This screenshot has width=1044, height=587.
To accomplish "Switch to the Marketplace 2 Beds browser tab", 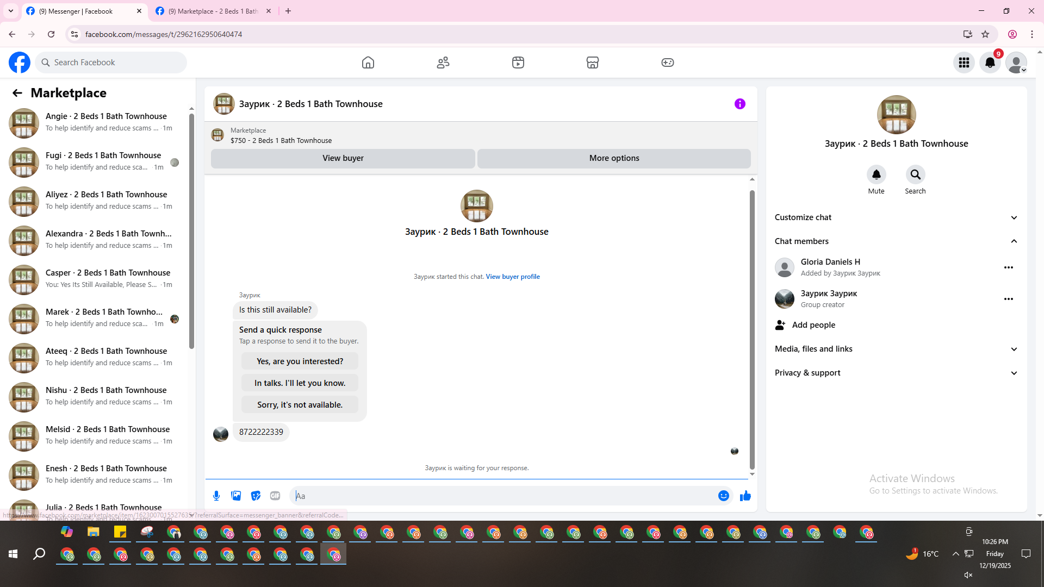I will click(213, 11).
